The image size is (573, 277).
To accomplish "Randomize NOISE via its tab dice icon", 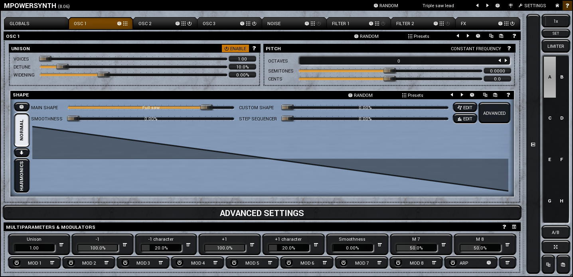I will coord(307,24).
